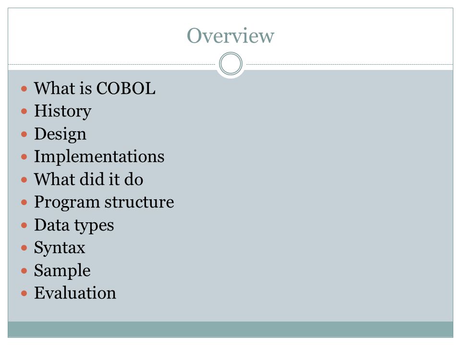Click the orange bullet beside Evaluation
The height and width of the screenshot is (345, 461).
tap(24, 293)
